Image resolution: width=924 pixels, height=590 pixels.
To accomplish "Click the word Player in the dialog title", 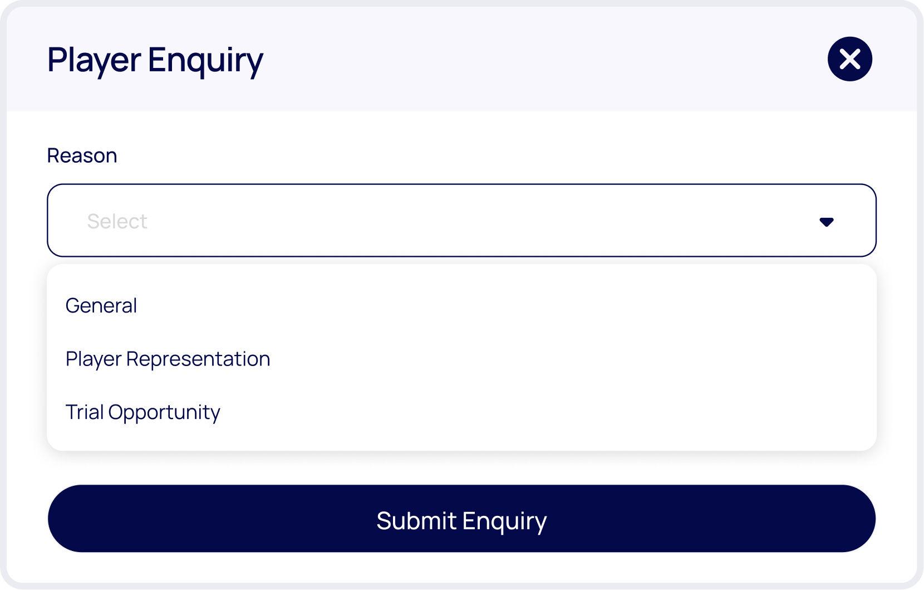I will pos(94,60).
